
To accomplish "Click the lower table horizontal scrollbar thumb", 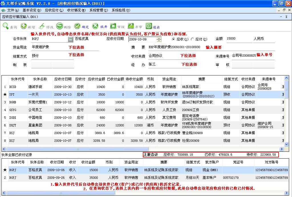I will click(61, 193).
